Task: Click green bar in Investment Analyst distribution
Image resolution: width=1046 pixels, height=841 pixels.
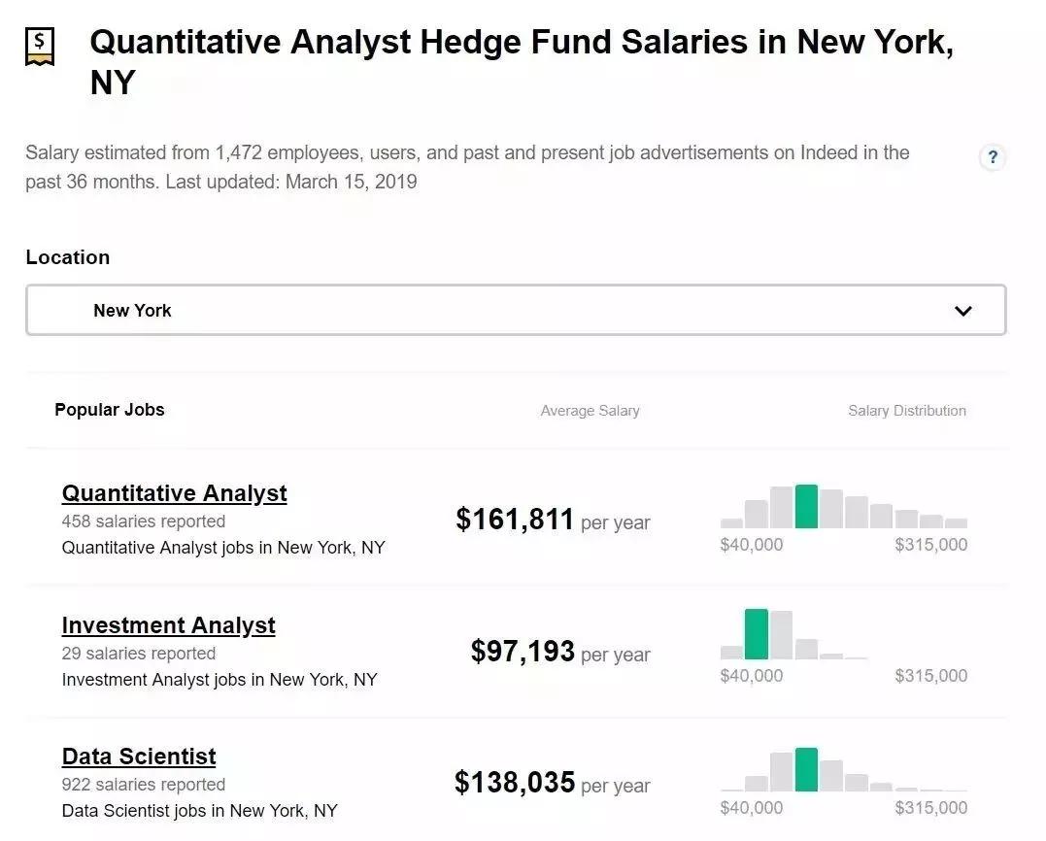Action: tap(757, 635)
